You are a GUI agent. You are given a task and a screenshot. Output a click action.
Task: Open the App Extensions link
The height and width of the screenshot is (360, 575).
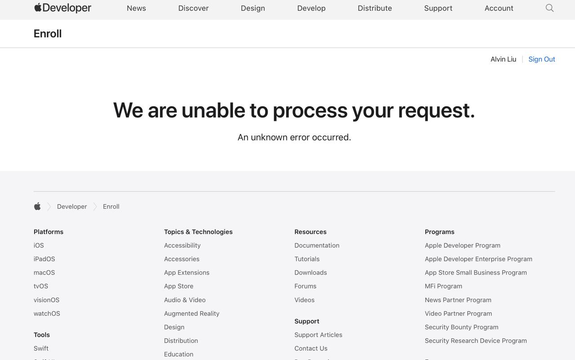186,272
